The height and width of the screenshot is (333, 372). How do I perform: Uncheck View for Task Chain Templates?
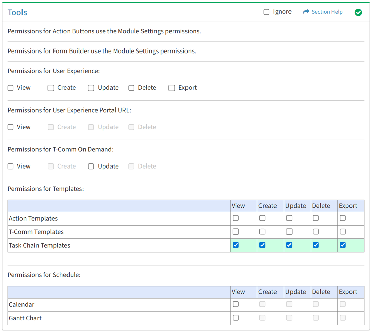click(236, 245)
